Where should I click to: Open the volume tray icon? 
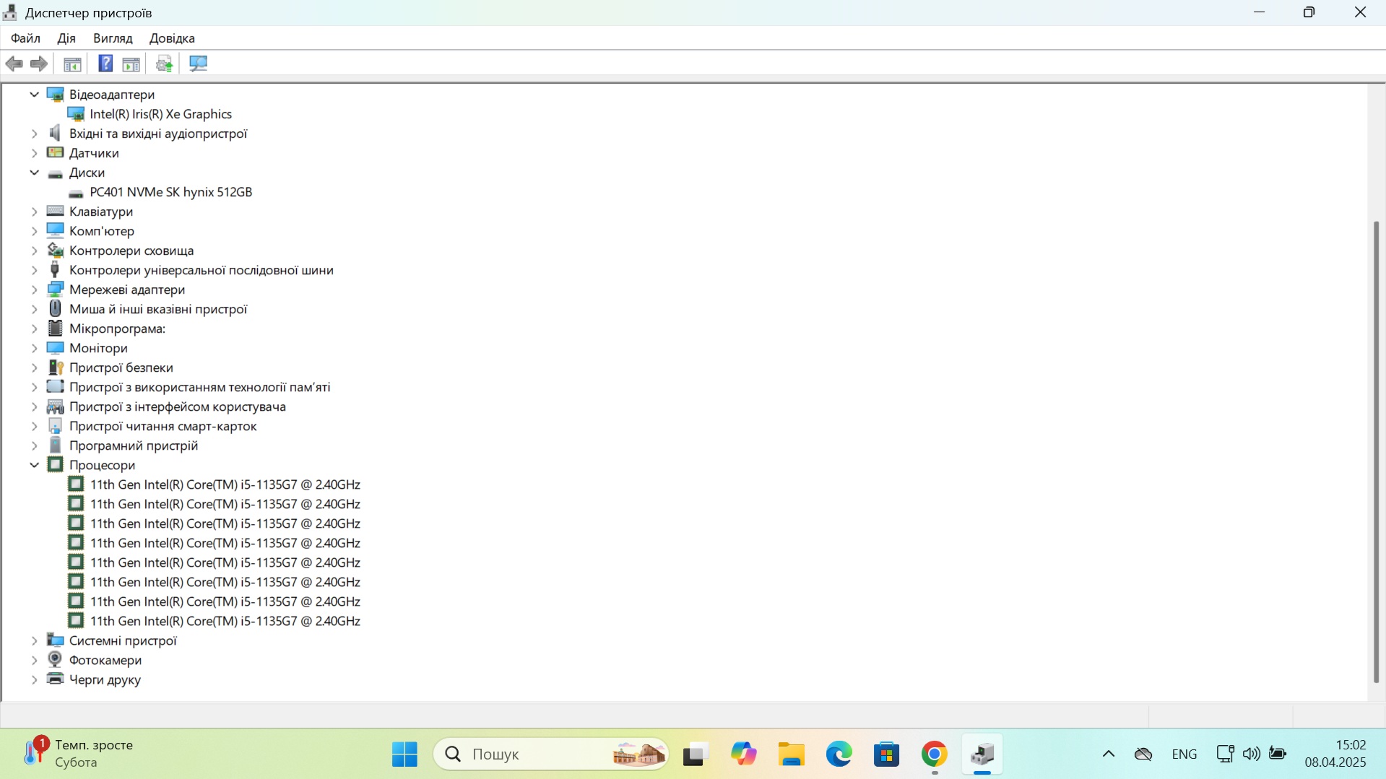point(1252,754)
